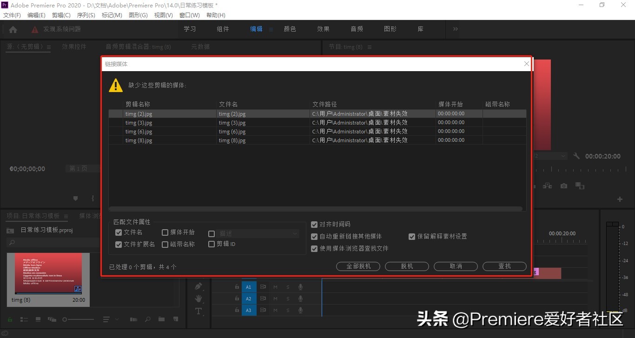Click the voice-over record microphone on track A1
Viewport: 635px width, 338px height.
(300, 287)
